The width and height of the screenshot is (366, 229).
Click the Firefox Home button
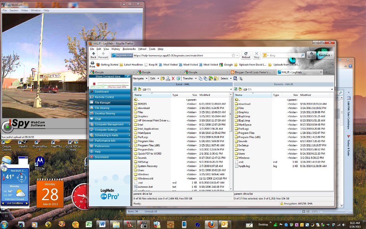311,55
